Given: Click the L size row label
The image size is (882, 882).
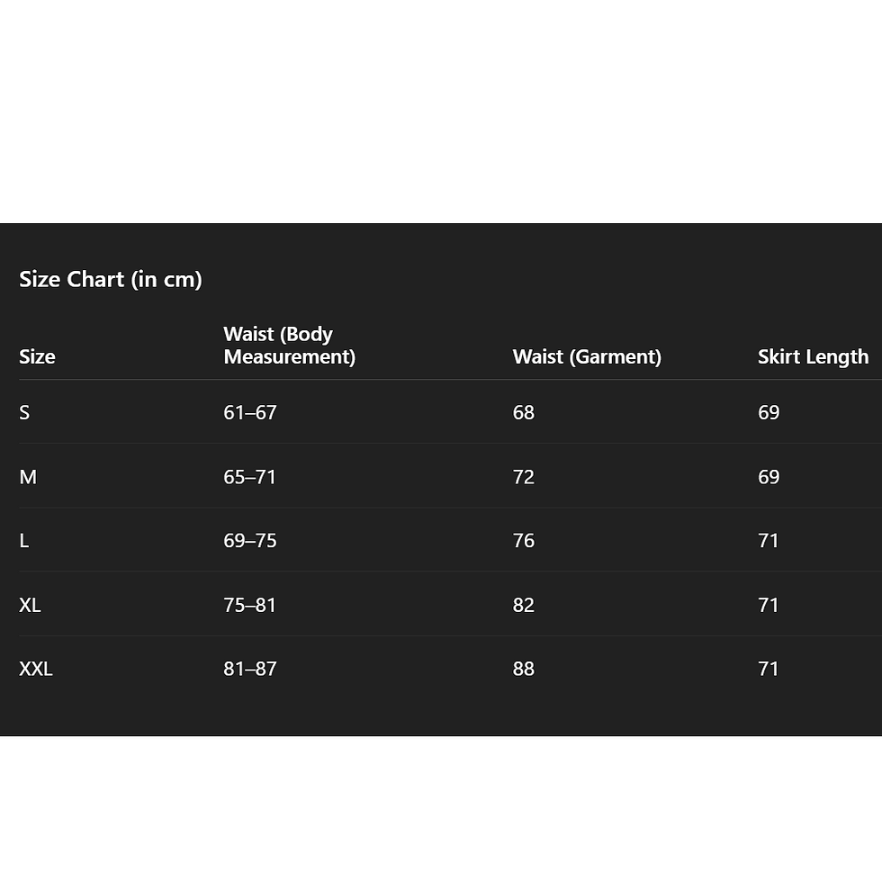Looking at the screenshot, I should [x=24, y=540].
